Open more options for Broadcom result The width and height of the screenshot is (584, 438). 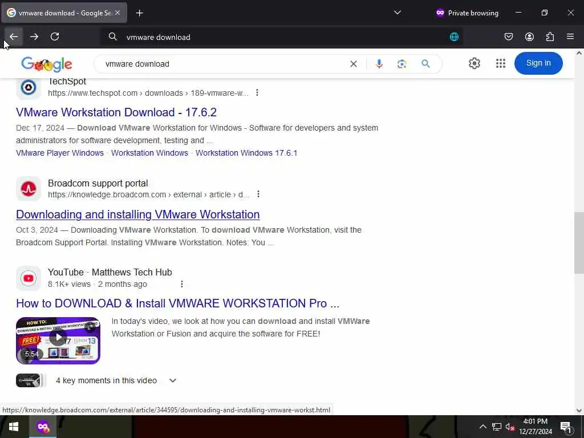pos(258,194)
